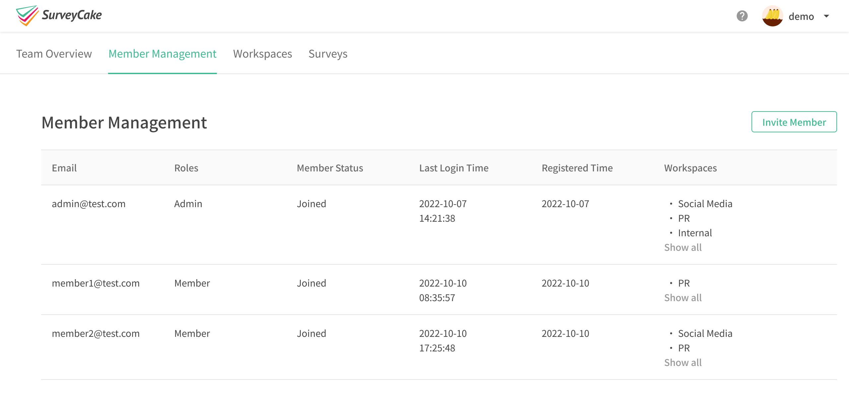849x407 pixels.
Task: Open the help question mark icon
Action: [x=742, y=16]
